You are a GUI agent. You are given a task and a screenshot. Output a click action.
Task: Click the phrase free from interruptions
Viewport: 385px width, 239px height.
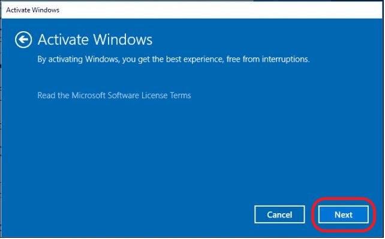pyautogui.click(x=268, y=59)
